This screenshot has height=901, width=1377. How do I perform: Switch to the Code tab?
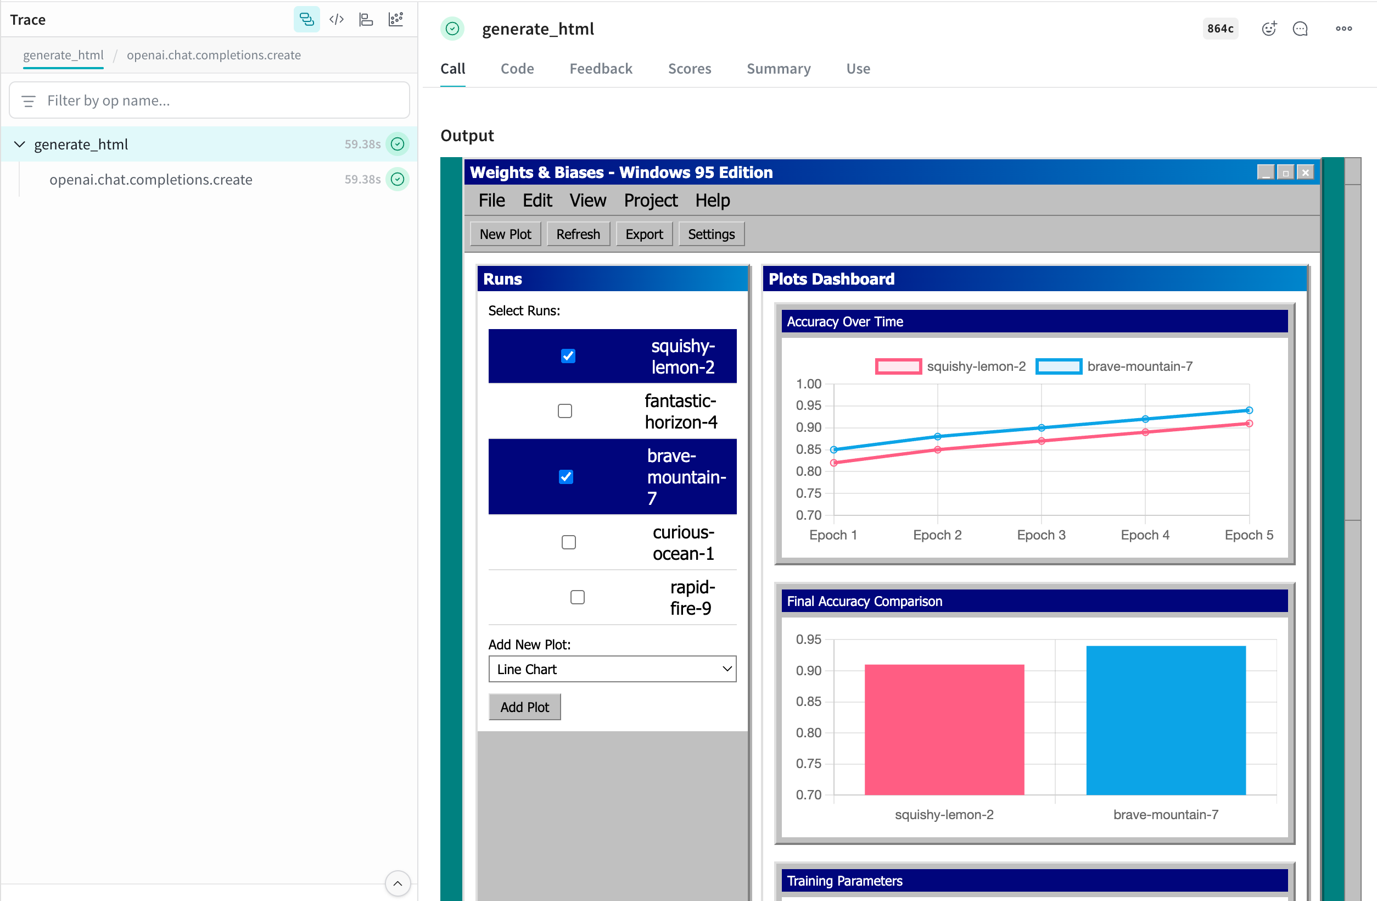pyautogui.click(x=517, y=69)
